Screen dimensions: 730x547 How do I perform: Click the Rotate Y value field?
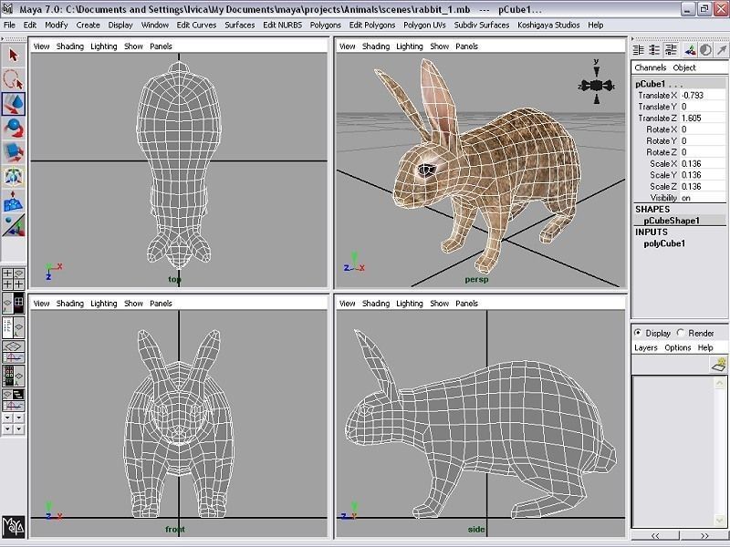(x=704, y=141)
